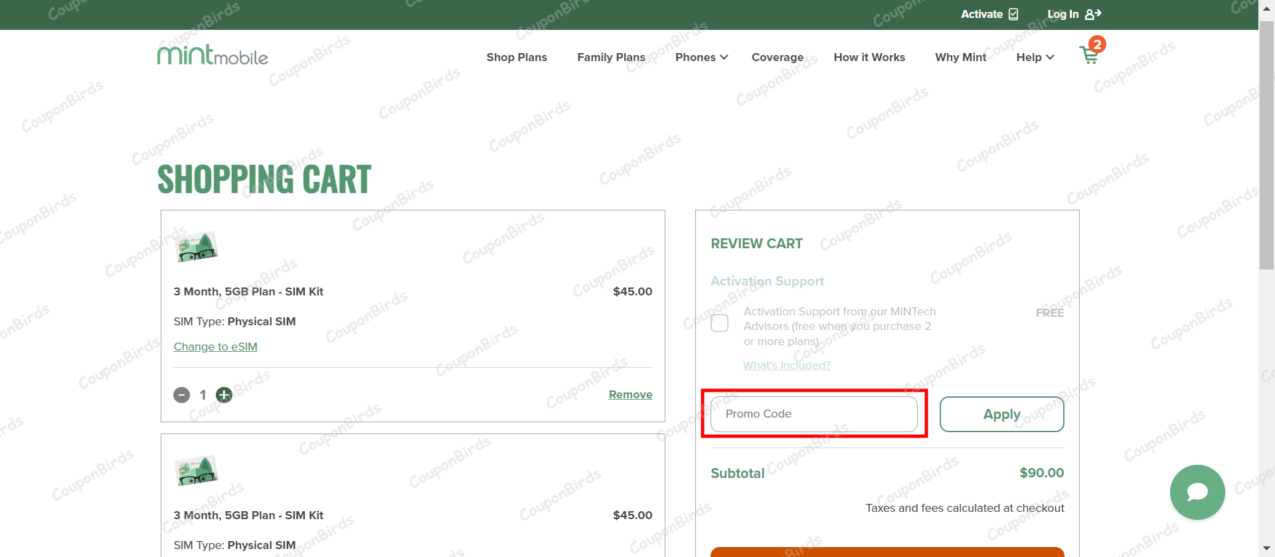Click the REVIEW CART heading

click(756, 244)
